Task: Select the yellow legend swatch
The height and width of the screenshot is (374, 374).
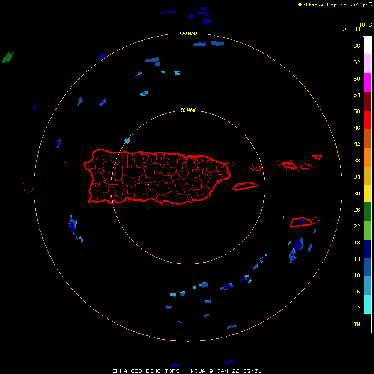Action: tap(367, 194)
